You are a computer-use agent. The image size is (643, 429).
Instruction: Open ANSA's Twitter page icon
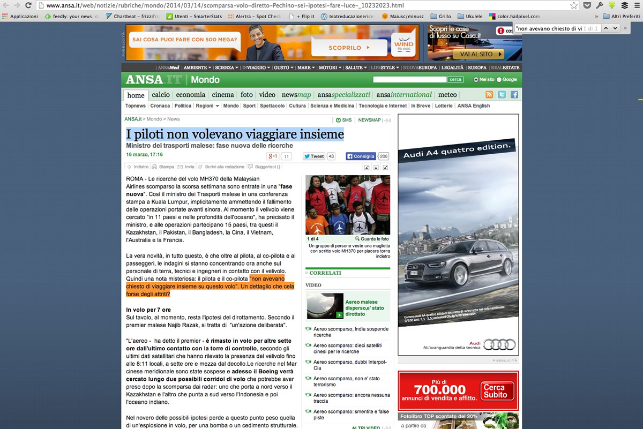tap(502, 95)
